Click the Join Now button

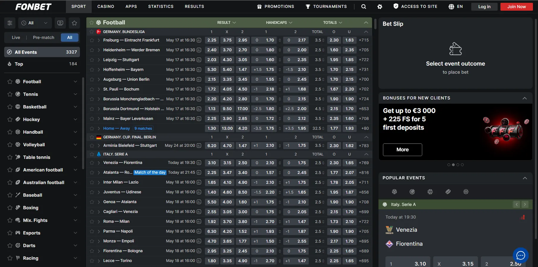516,7
